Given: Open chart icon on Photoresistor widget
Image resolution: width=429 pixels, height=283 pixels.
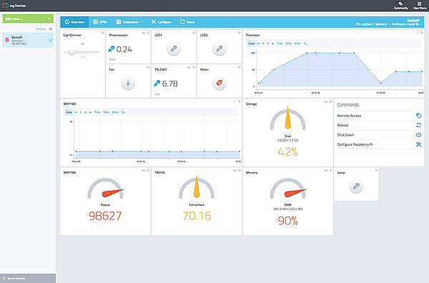Looking at the screenshot, I should 144,33.
